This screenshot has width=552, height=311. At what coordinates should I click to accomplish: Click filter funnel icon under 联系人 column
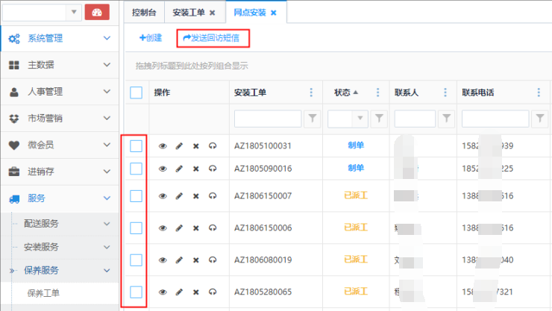click(x=447, y=118)
